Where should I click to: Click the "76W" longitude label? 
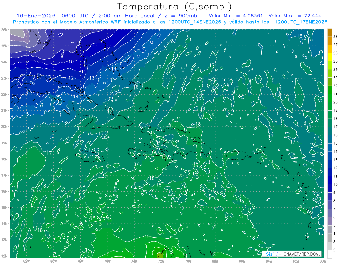pyautogui.click(x=107, y=261)
